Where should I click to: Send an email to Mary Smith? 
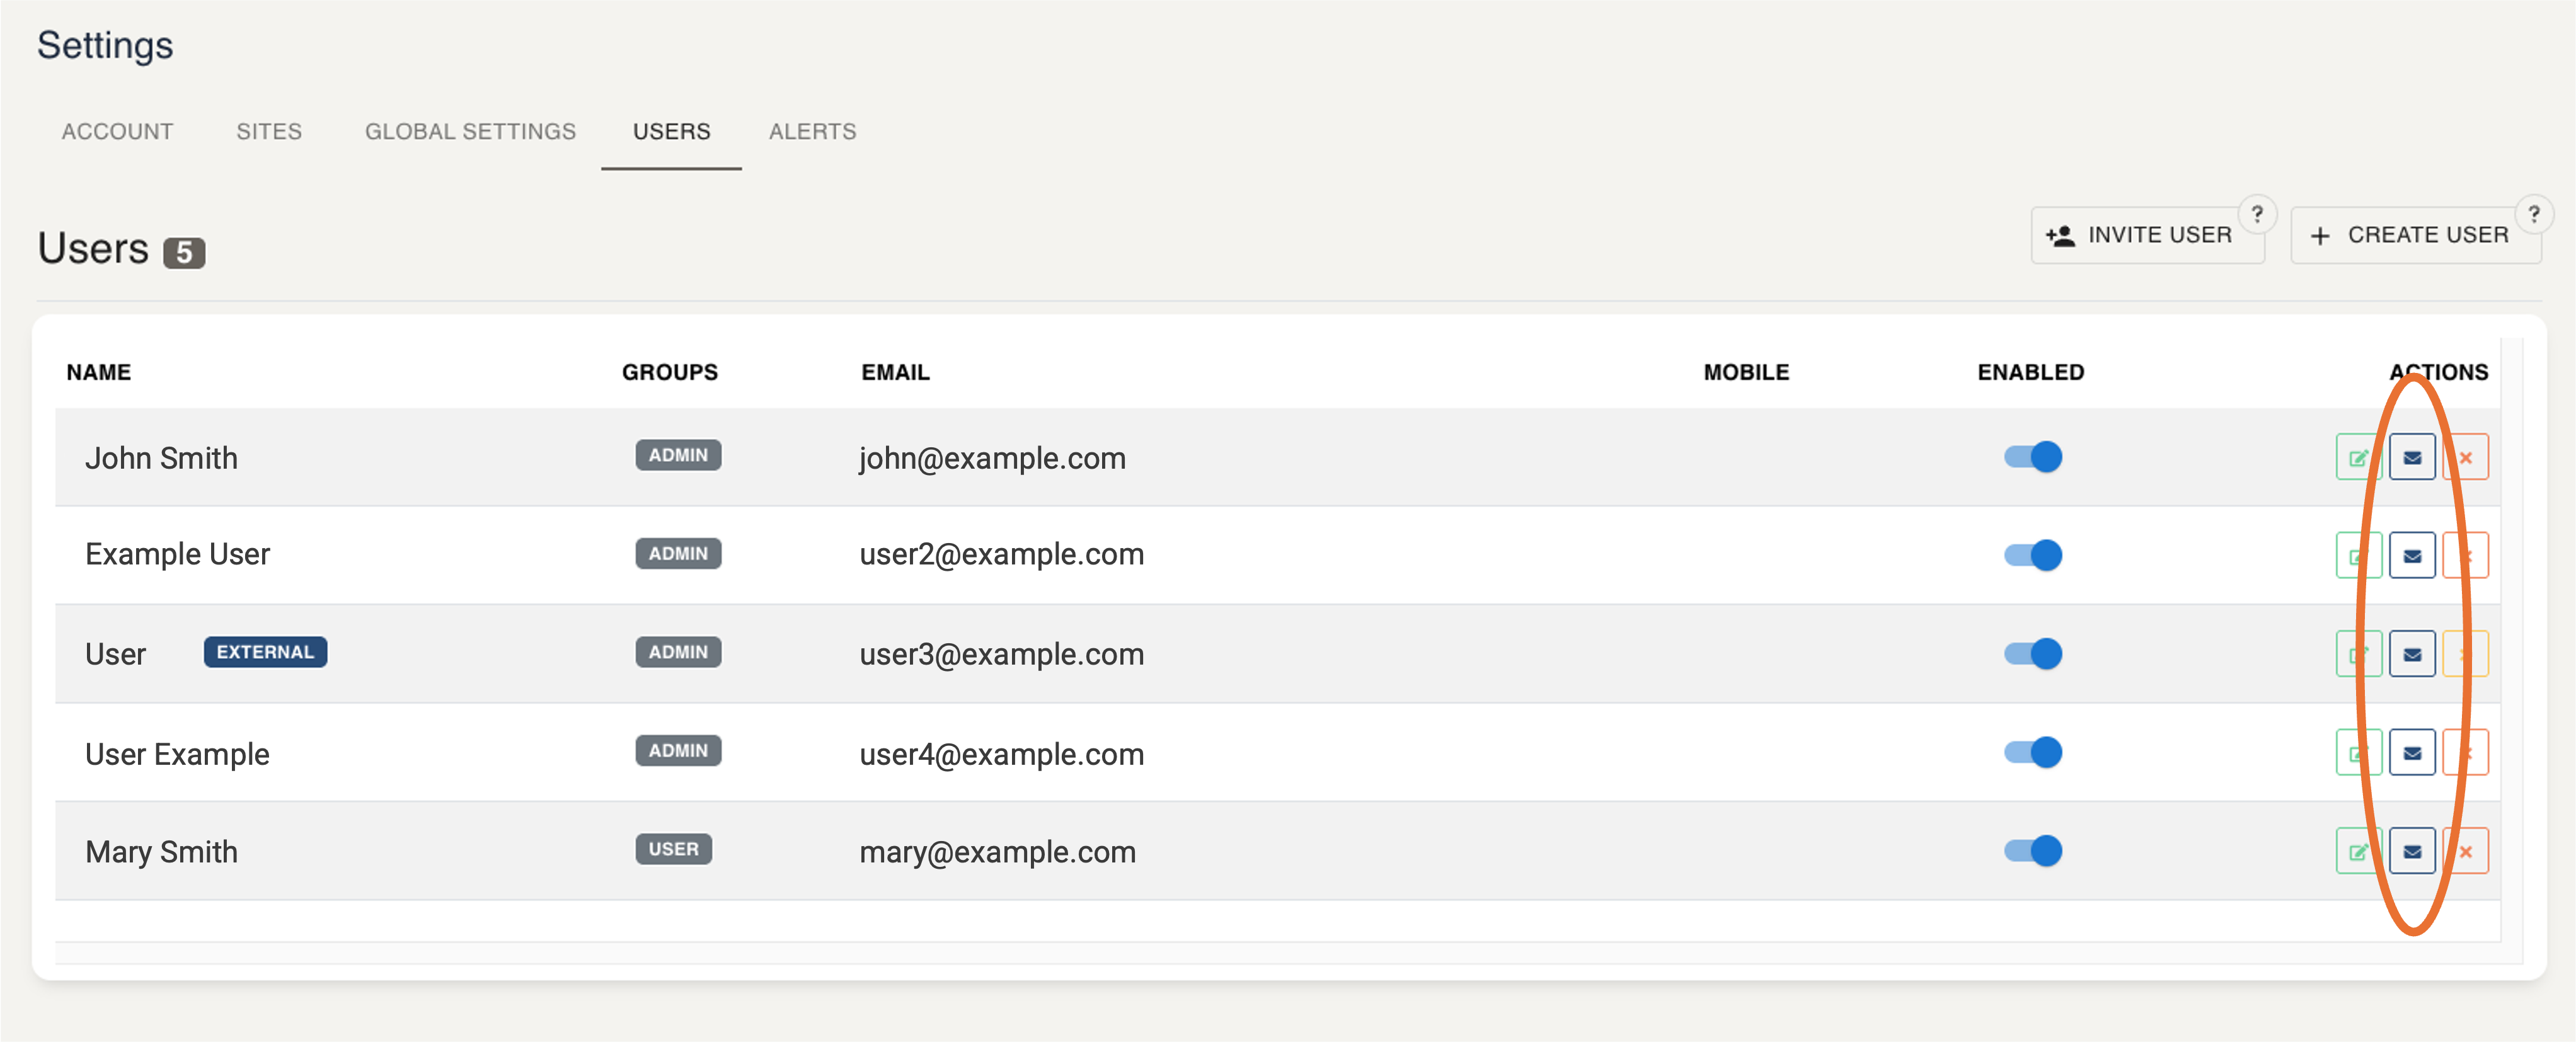point(2412,851)
